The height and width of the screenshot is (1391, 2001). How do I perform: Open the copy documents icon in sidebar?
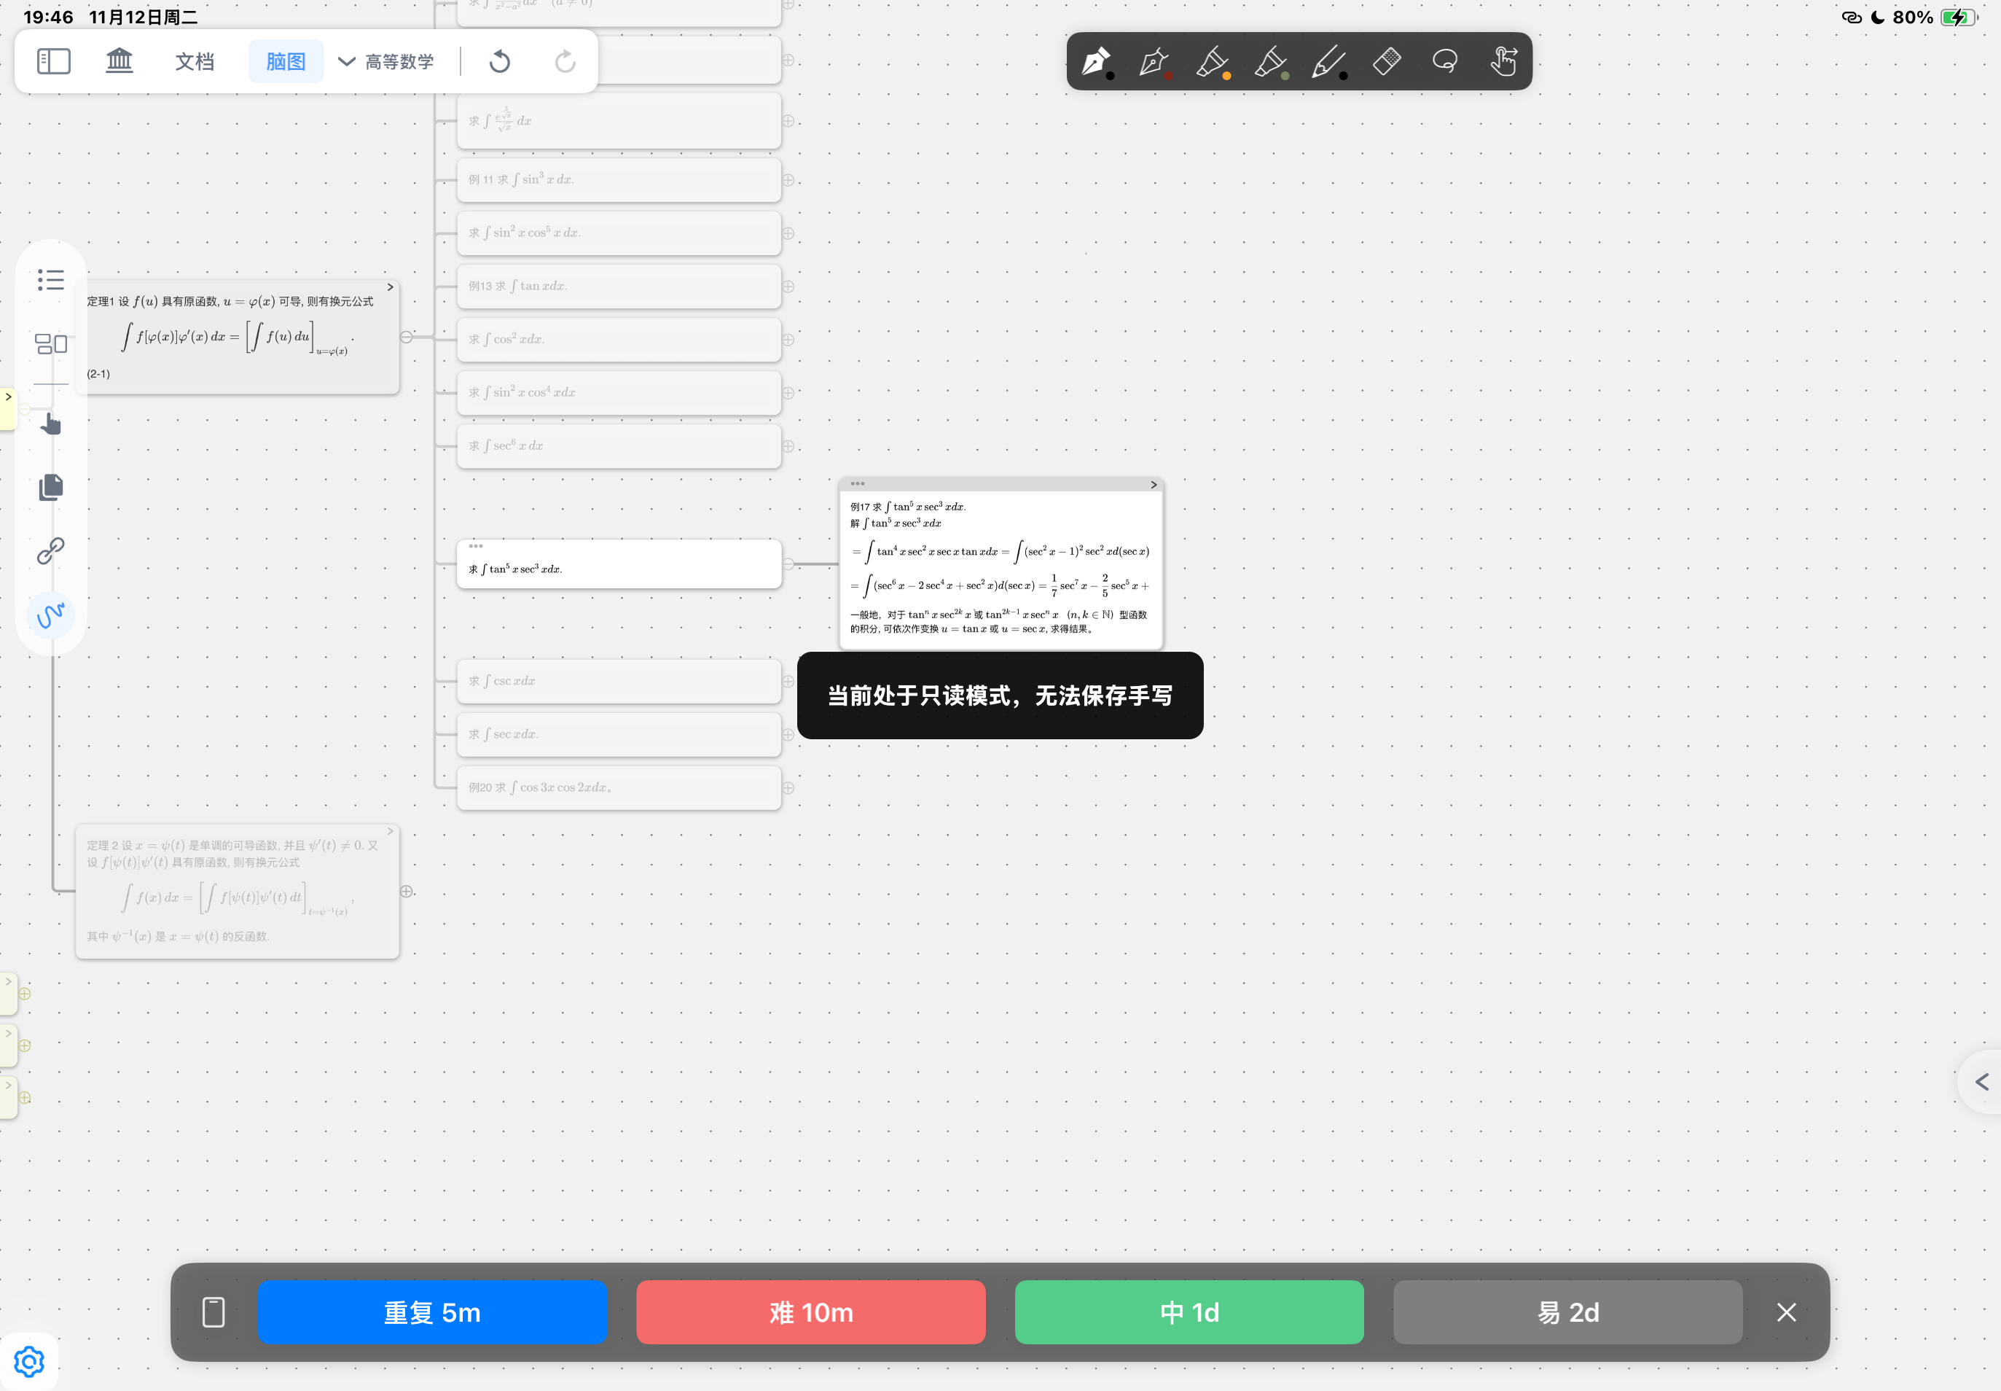50,487
